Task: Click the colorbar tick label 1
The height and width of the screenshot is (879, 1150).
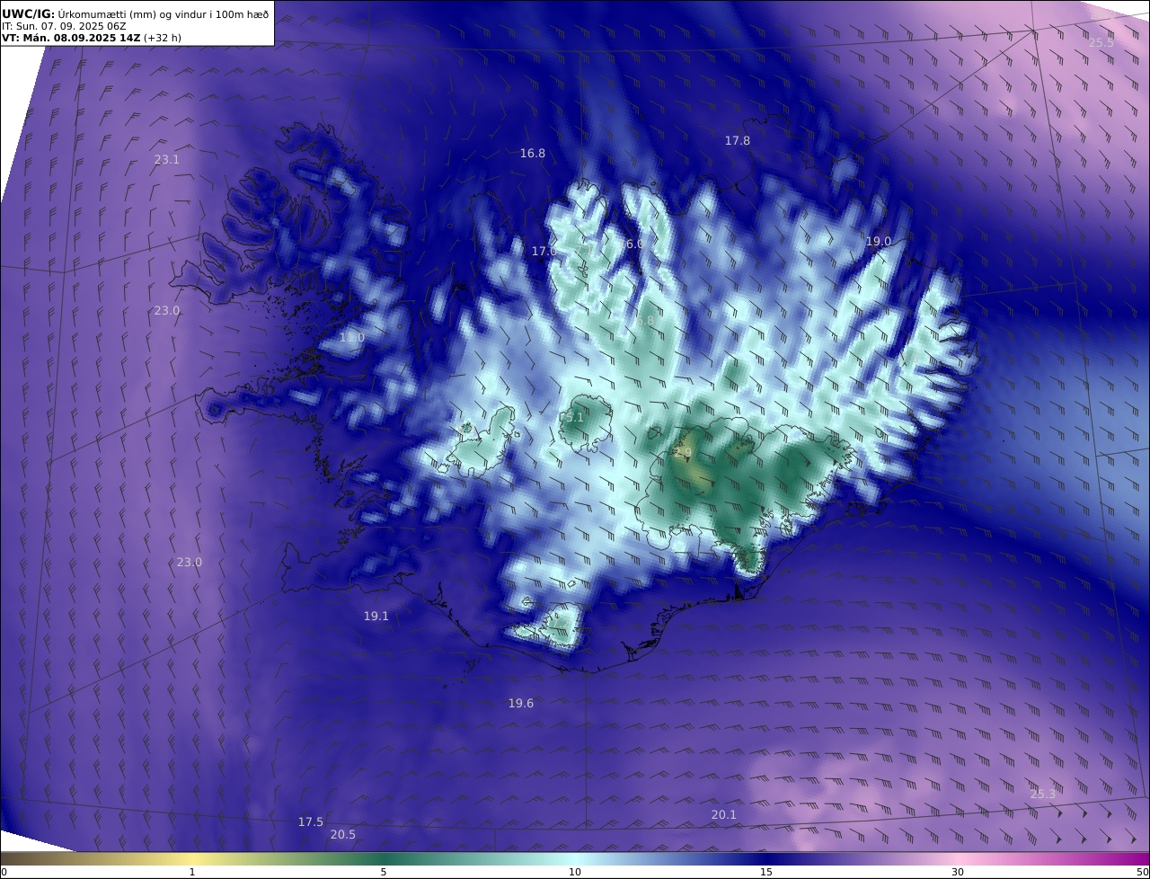Action: (192, 872)
